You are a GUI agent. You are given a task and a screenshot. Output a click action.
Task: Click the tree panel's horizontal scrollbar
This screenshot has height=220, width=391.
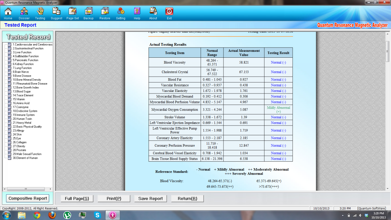(26, 189)
